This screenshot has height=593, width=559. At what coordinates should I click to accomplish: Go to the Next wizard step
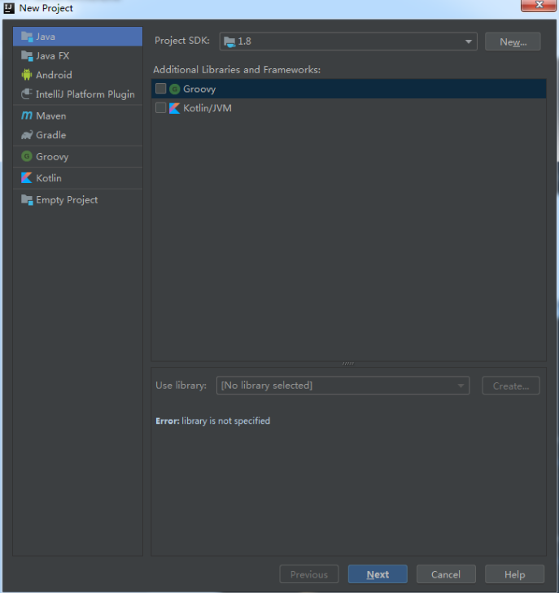(x=378, y=574)
